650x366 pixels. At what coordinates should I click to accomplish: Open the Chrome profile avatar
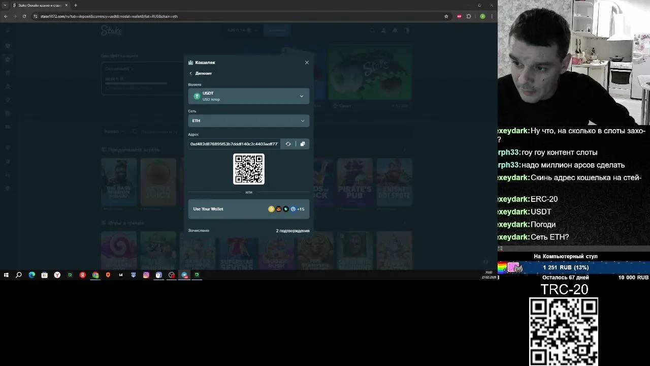[x=482, y=16]
